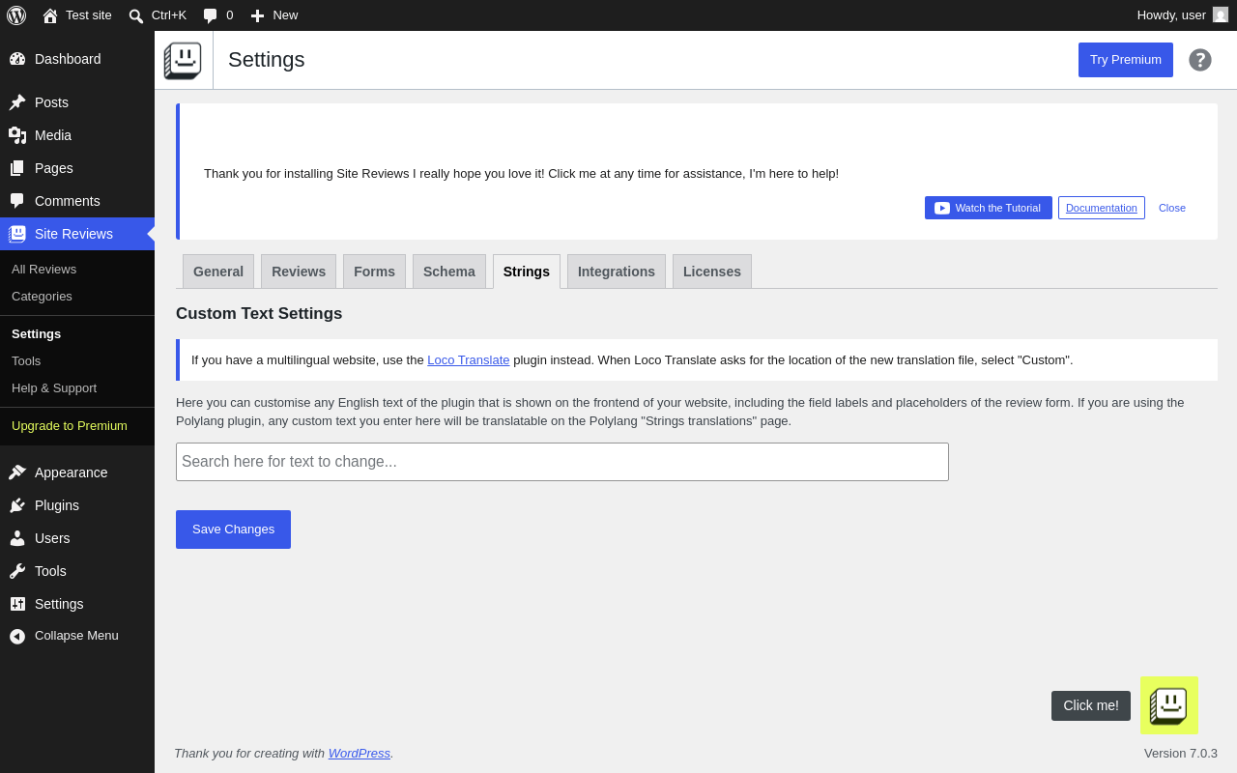The height and width of the screenshot is (773, 1237).
Task: Click the Plugins plug icon
Action: click(17, 505)
